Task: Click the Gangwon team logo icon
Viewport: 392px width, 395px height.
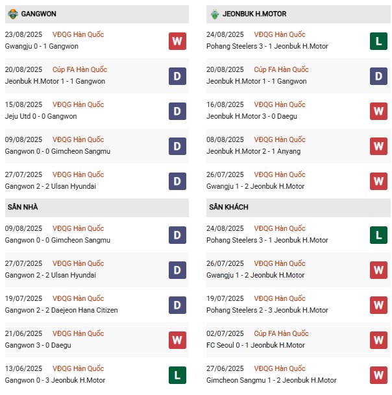Action: pyautogui.click(x=12, y=14)
